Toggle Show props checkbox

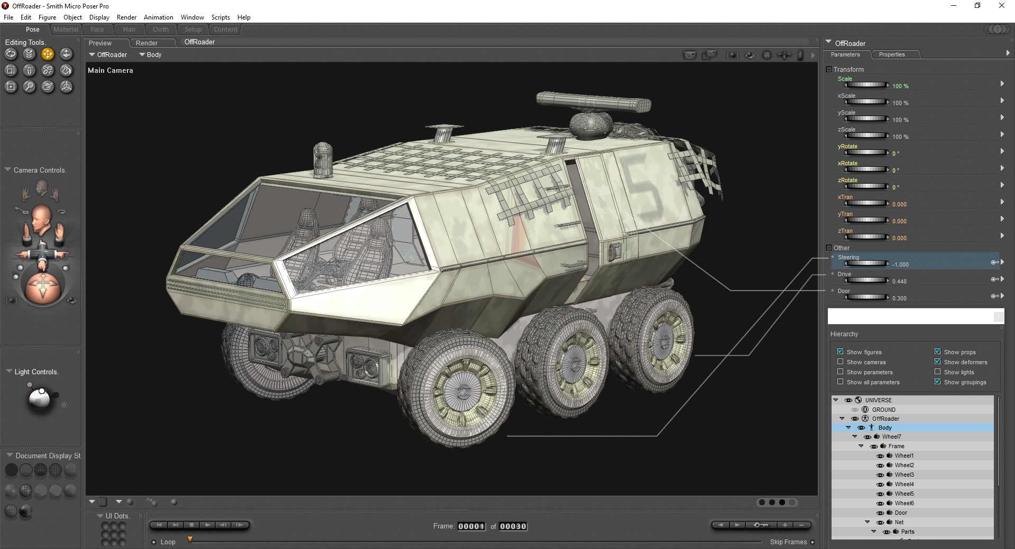(937, 352)
